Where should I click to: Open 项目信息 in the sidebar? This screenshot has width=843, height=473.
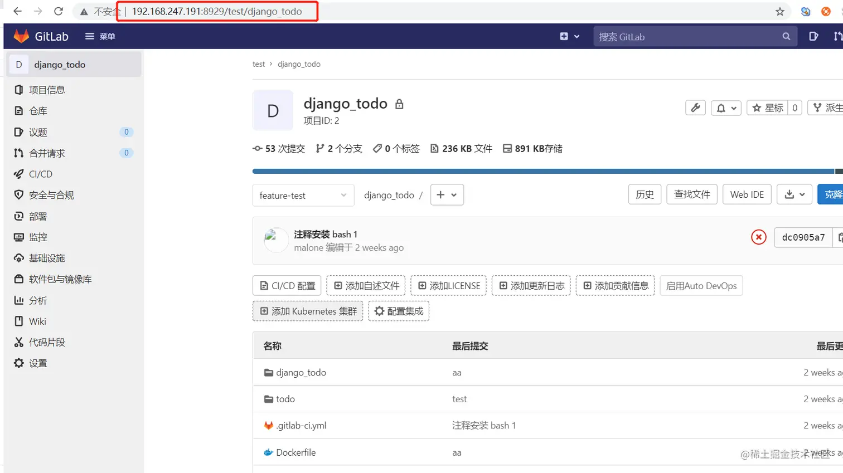pyautogui.click(x=47, y=90)
